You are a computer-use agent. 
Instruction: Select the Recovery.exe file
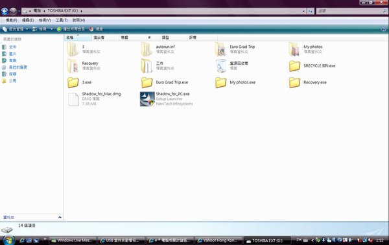(308, 82)
